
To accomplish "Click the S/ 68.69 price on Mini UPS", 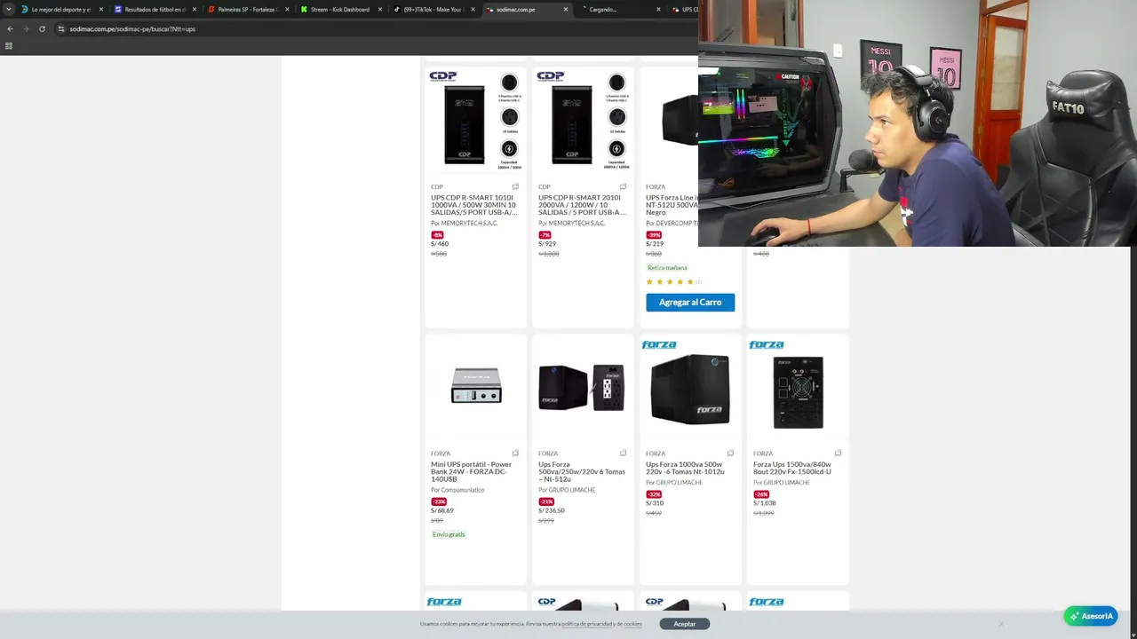I will tap(442, 510).
